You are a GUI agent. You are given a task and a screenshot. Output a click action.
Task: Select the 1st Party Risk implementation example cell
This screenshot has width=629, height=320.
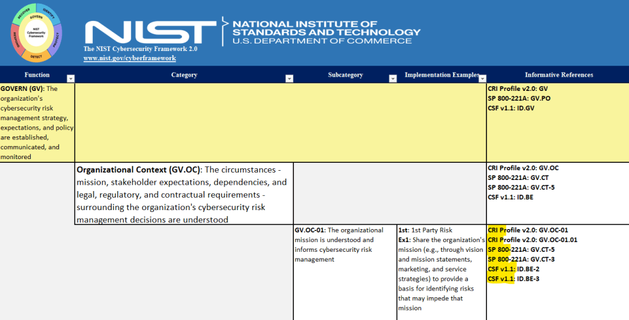(441, 270)
